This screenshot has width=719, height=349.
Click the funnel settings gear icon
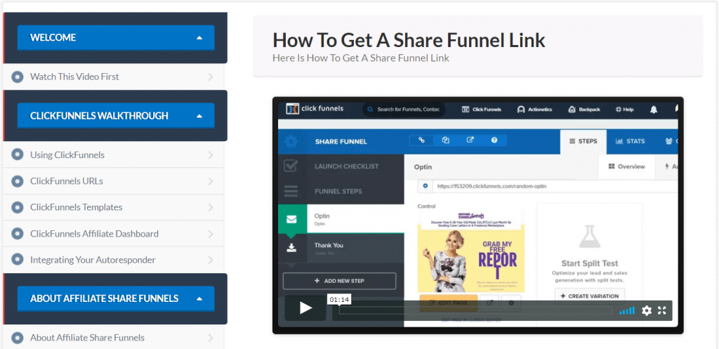pos(291,142)
